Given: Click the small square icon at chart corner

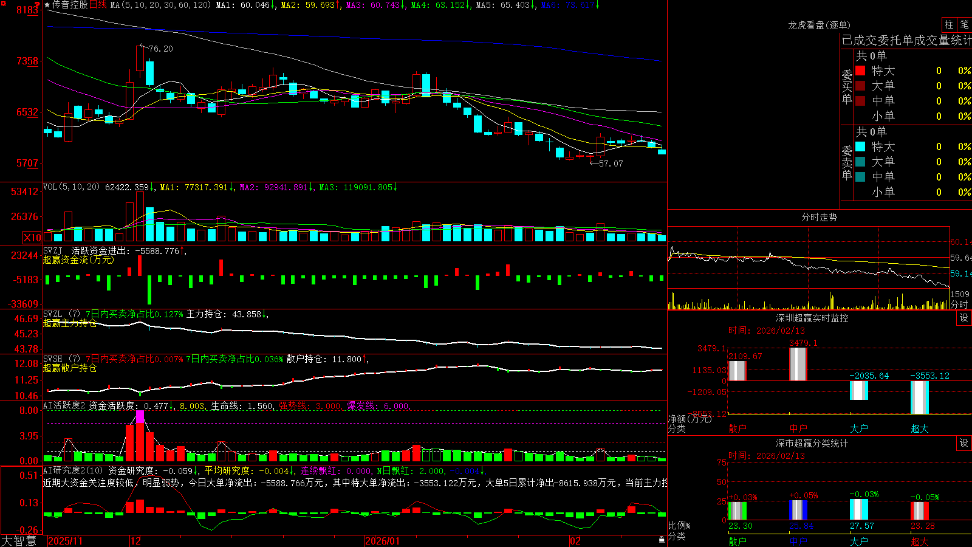Looking at the screenshot, I should pyautogui.click(x=4, y=4).
